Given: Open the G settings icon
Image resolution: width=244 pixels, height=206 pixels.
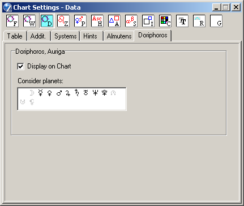Looking at the screenshot, I should (x=216, y=21).
